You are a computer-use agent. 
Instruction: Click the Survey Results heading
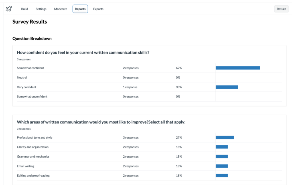pyautogui.click(x=30, y=22)
